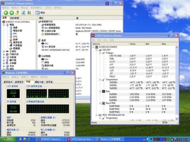The height and width of the screenshot is (142, 190).
Task: Expand the 多媒體 tree node
Action: point(4,63)
